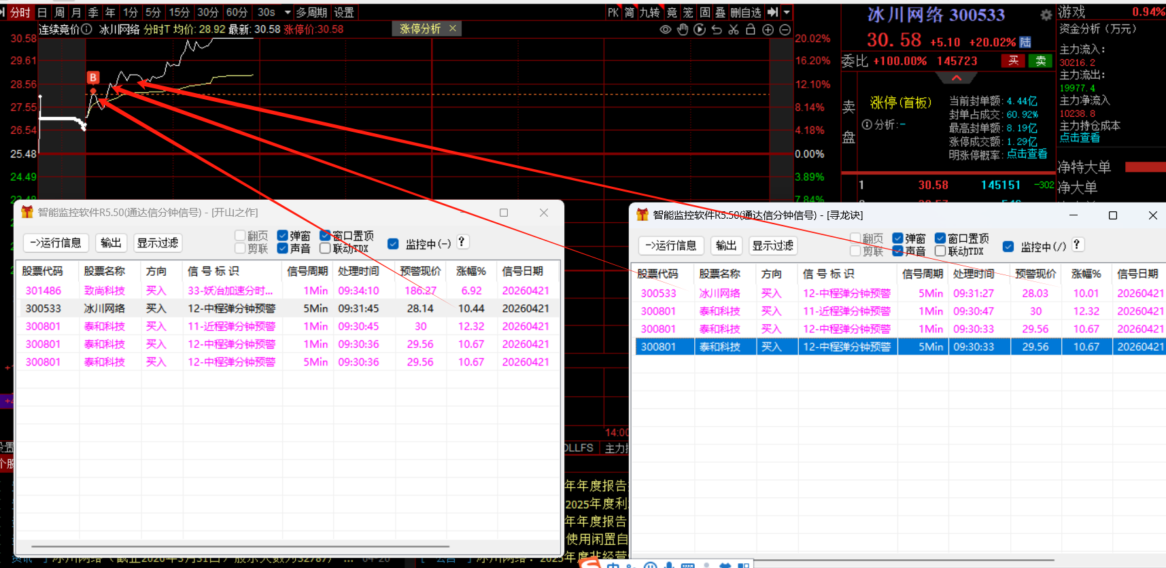Click the 11-近程弹分钟预警 cell in 开山之作 window

coord(232,326)
